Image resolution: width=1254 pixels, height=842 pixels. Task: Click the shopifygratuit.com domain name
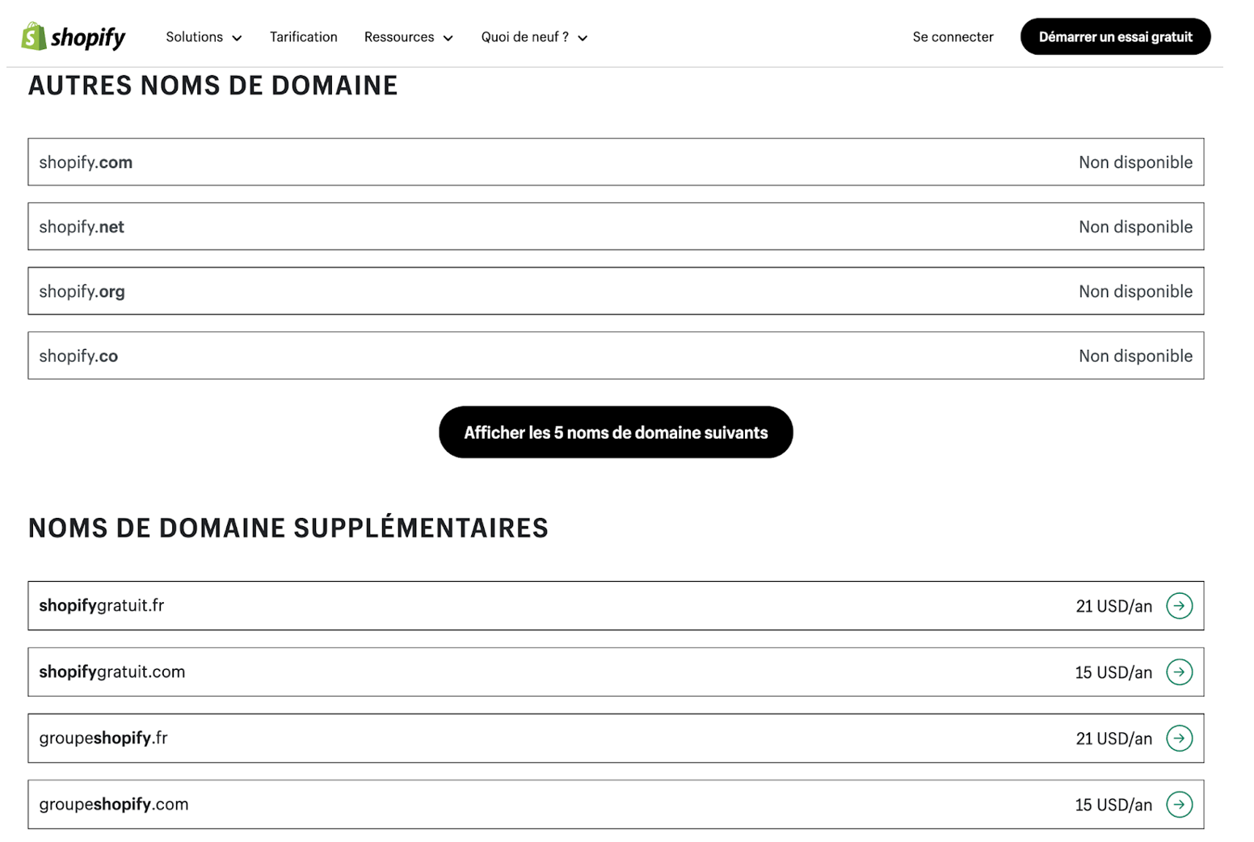click(112, 672)
